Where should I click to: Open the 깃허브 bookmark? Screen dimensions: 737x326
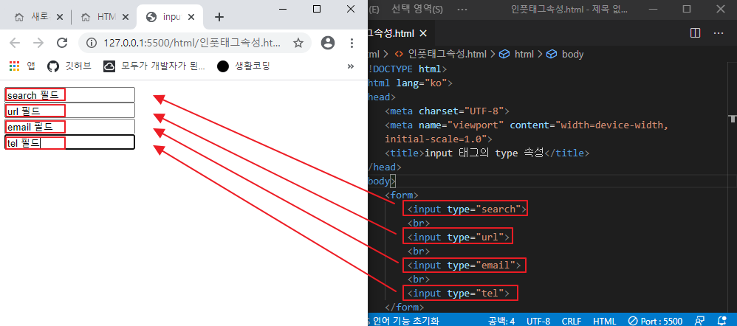click(69, 66)
